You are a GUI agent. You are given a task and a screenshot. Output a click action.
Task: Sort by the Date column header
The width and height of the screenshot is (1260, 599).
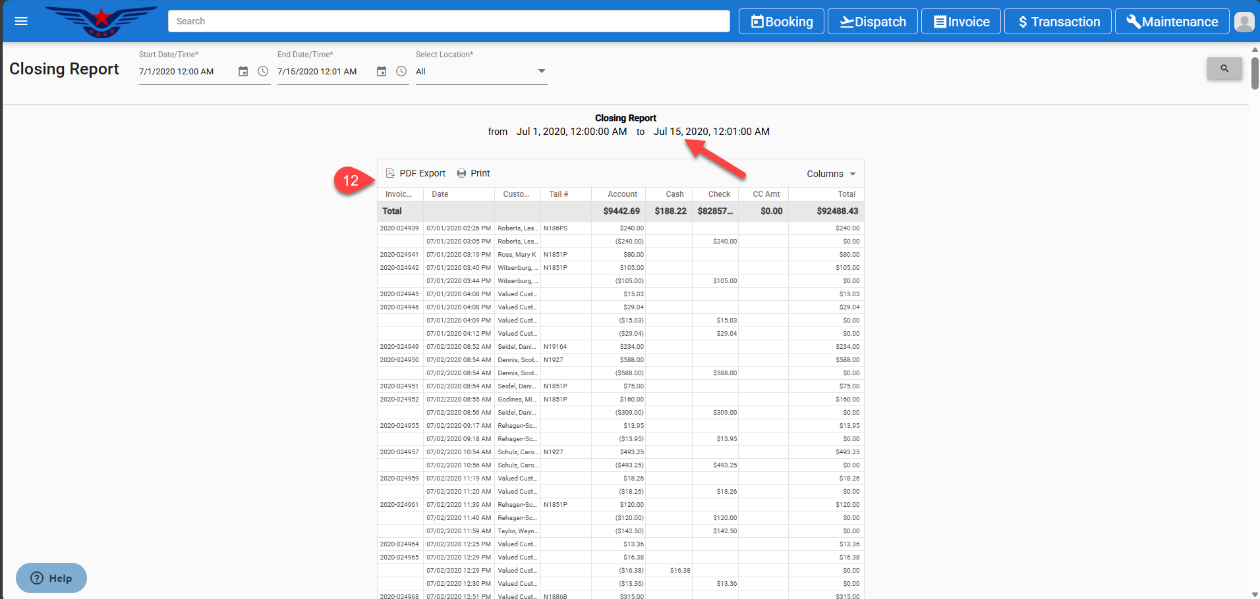click(440, 194)
